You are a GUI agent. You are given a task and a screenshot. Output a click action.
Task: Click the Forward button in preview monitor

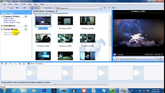click(134, 59)
